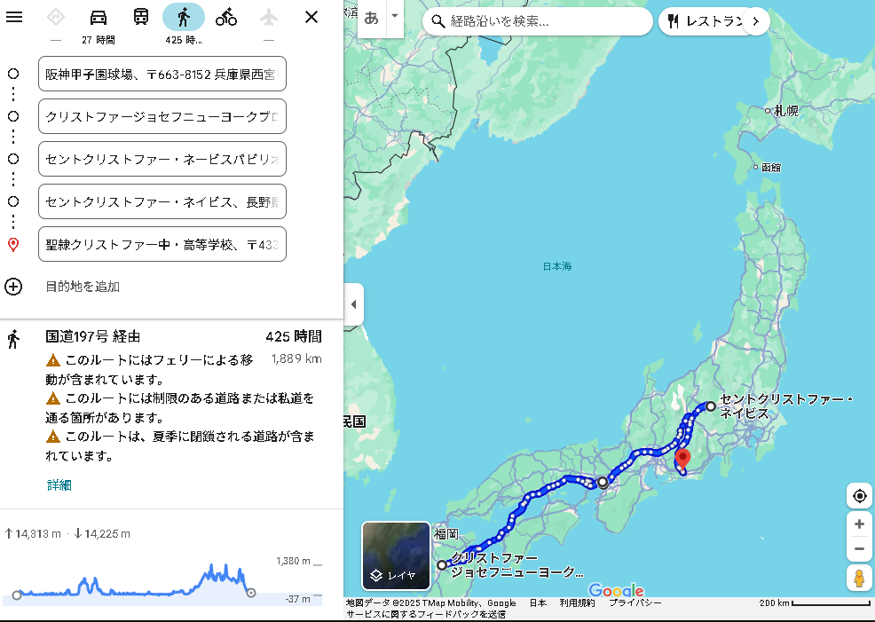Select the flight travel mode

point(269,17)
